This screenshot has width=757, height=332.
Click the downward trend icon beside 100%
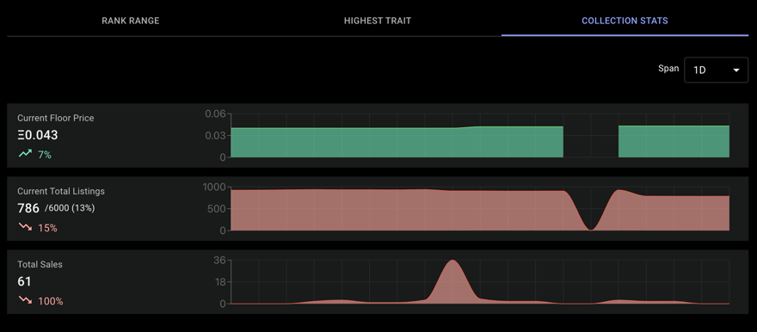(25, 301)
